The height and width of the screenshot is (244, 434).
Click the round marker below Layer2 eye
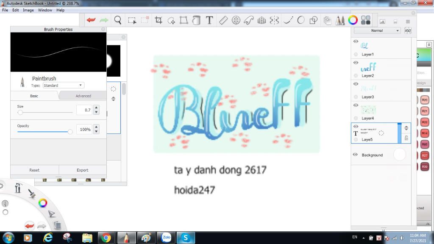point(356,75)
